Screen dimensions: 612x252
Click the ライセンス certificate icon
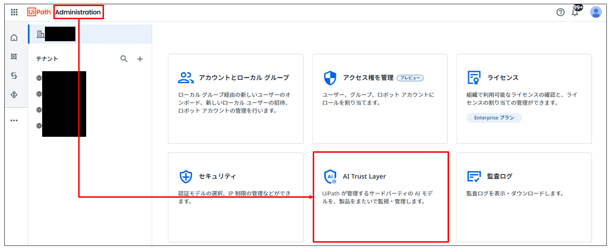474,78
